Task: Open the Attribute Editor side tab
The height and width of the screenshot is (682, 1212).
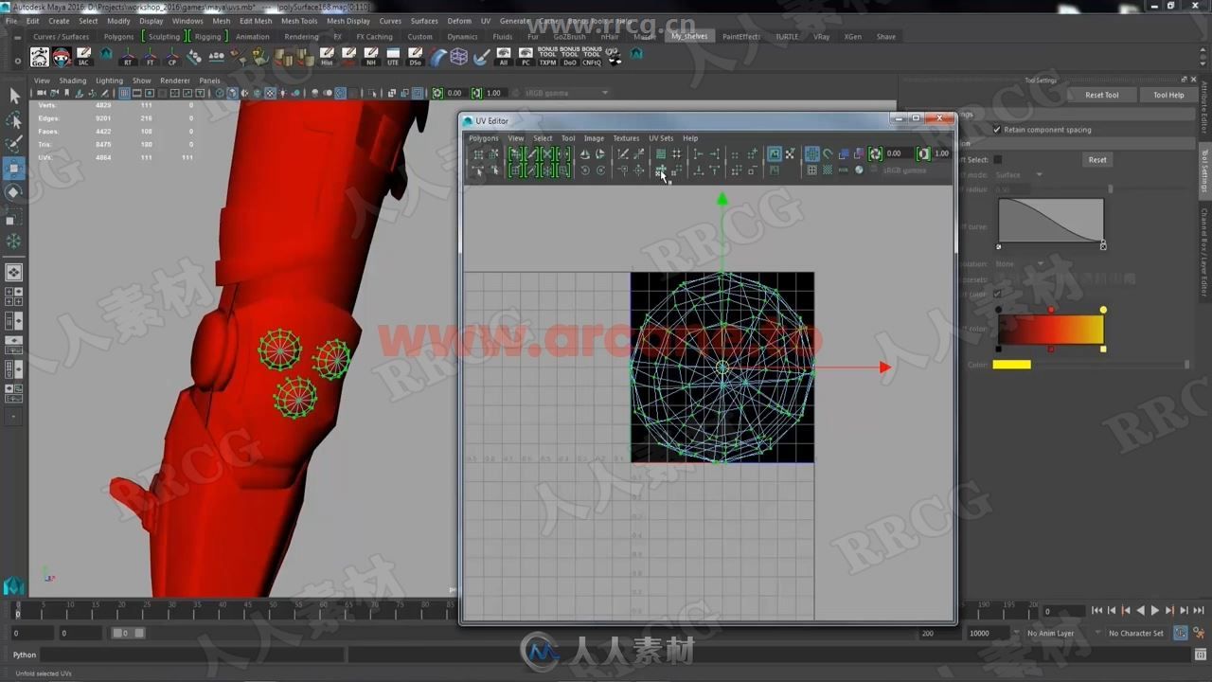Action: click(x=1204, y=107)
